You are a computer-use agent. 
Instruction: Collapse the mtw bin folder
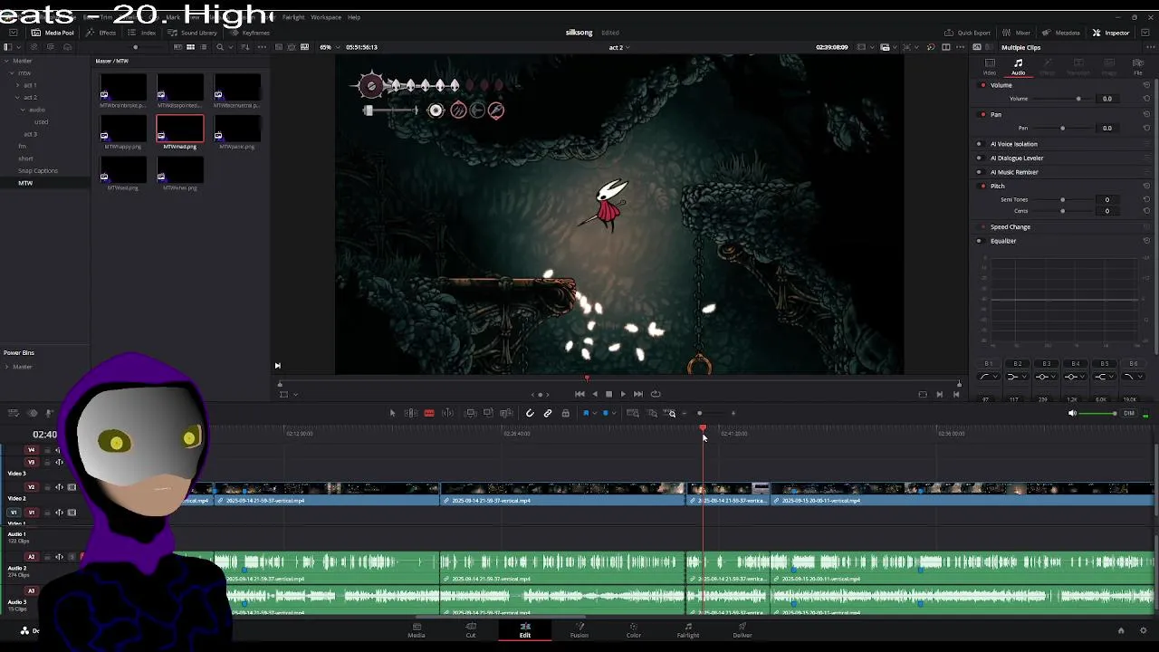click(12, 72)
